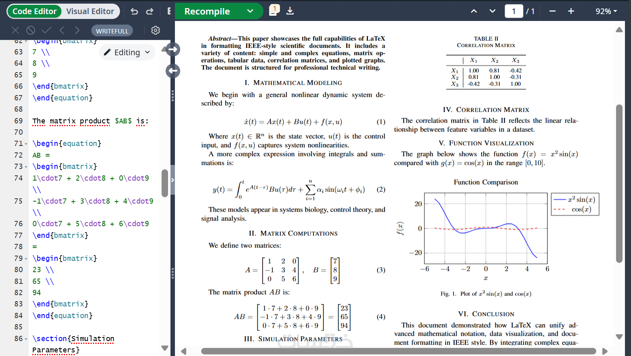Click the 'V. Function Visualization' heading in PDF
Image resolution: width=631 pixels, height=356 pixels.
click(486, 143)
